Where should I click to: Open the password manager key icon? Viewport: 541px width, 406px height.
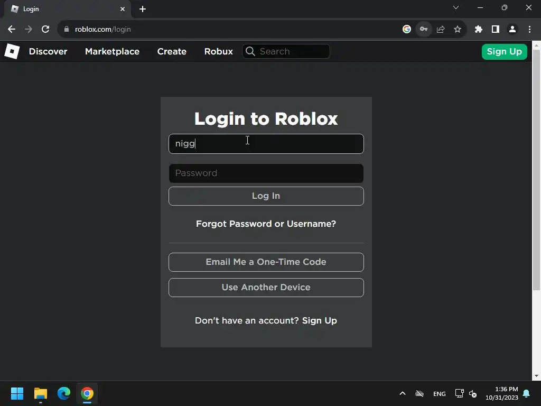[424, 30]
